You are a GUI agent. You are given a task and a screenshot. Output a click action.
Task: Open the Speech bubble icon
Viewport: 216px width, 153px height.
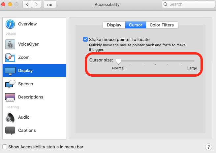(11, 84)
